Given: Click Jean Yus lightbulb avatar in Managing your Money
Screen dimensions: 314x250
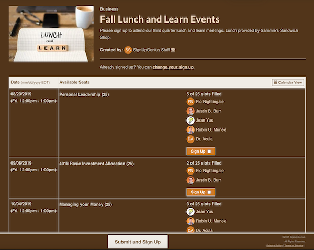Looking at the screenshot, I should tap(190, 212).
